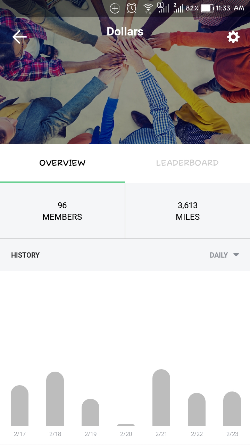Open the Daily history dropdown
The width and height of the screenshot is (250, 445).
(x=224, y=255)
